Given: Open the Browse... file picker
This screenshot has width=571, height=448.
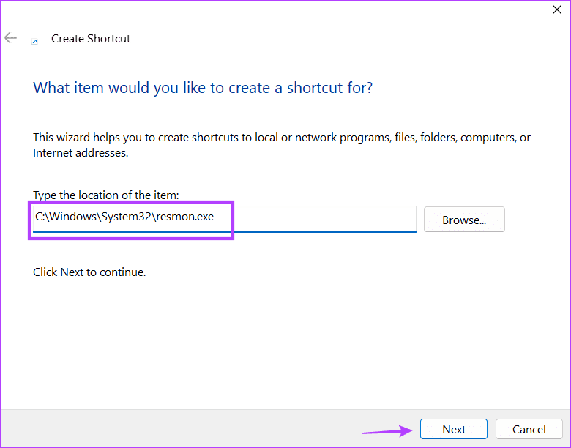Looking at the screenshot, I should (464, 220).
